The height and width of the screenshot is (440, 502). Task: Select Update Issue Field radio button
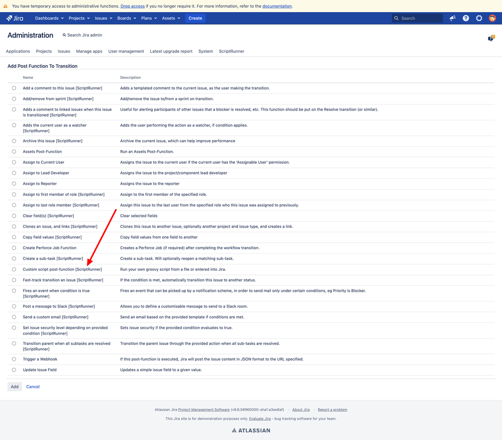(14, 370)
